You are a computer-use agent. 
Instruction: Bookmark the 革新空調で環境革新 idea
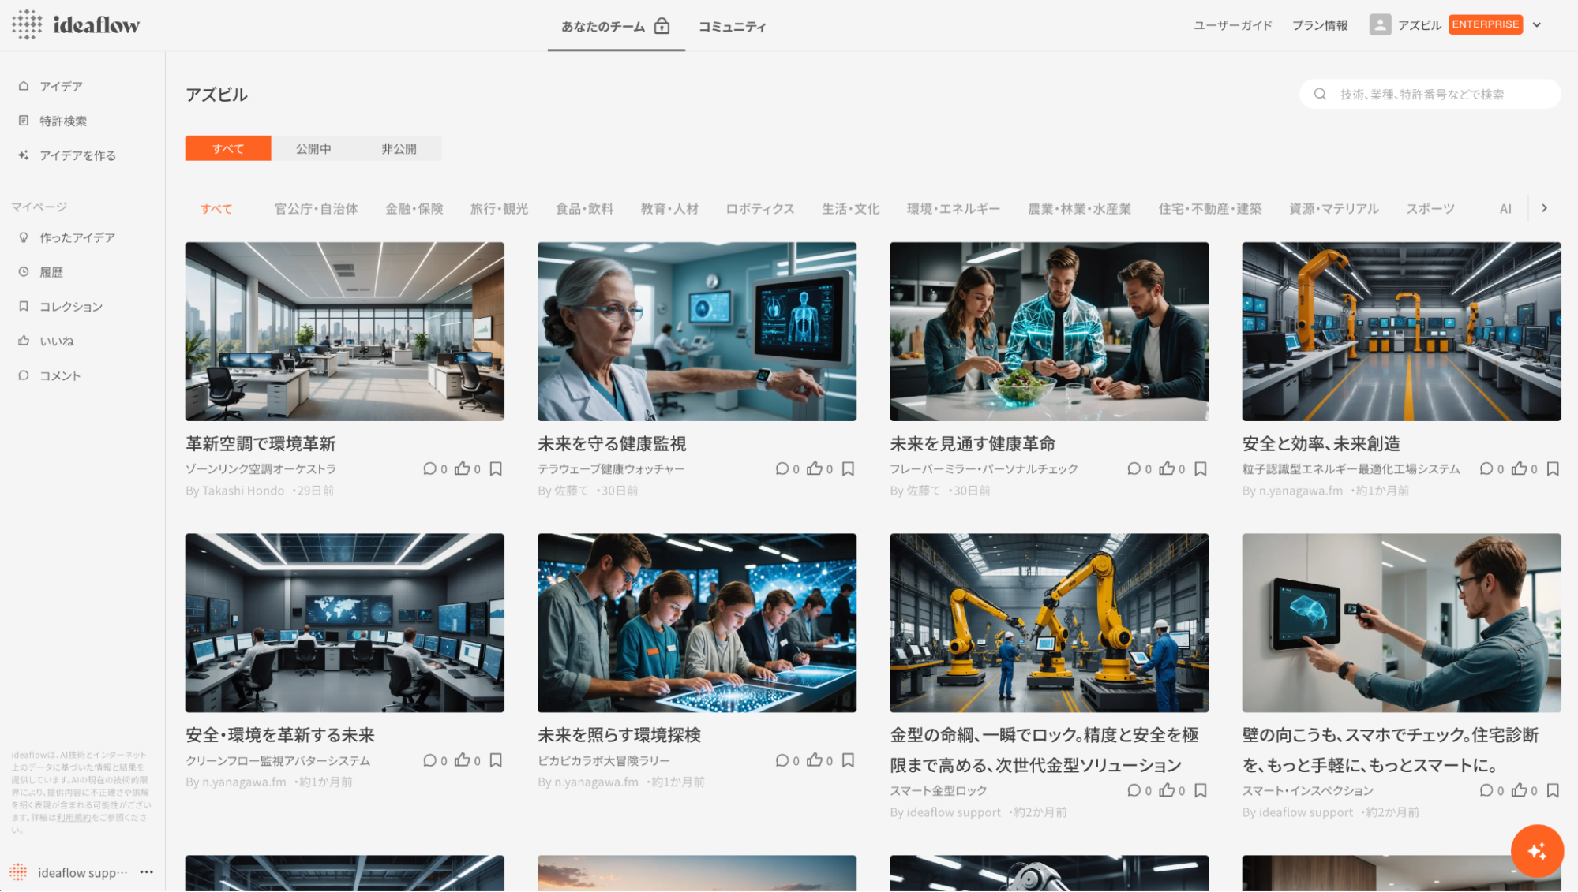496,468
